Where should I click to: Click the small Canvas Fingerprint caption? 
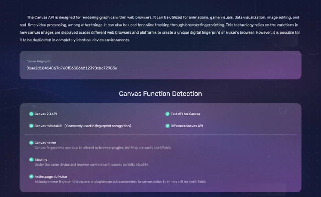click(39, 61)
